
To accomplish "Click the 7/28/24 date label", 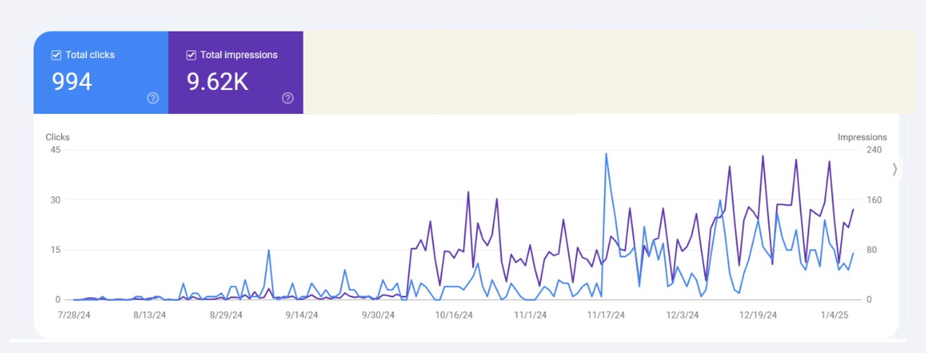I will click(74, 315).
